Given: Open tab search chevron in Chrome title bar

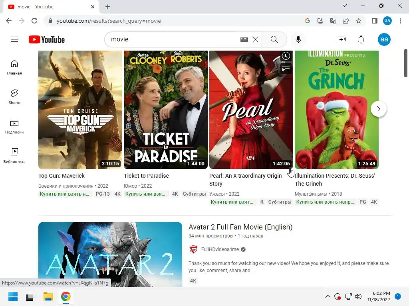Looking at the screenshot, I should pyautogui.click(x=345, y=6).
